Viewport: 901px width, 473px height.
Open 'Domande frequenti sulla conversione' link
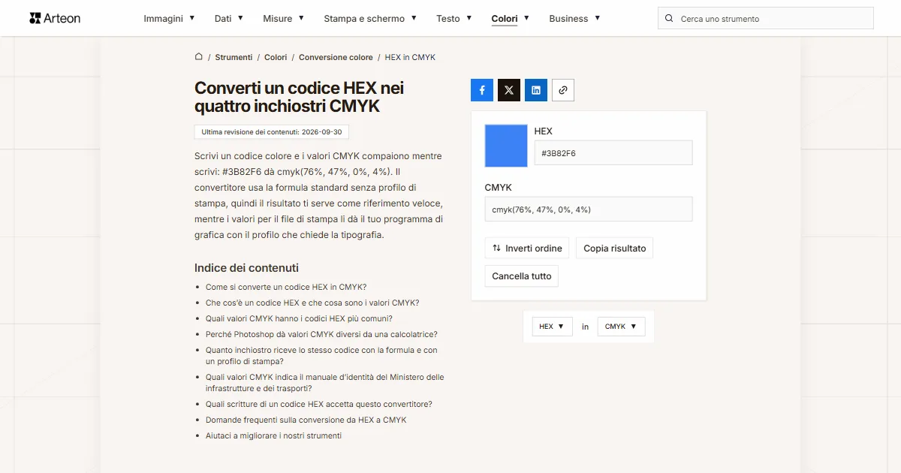coord(306,420)
